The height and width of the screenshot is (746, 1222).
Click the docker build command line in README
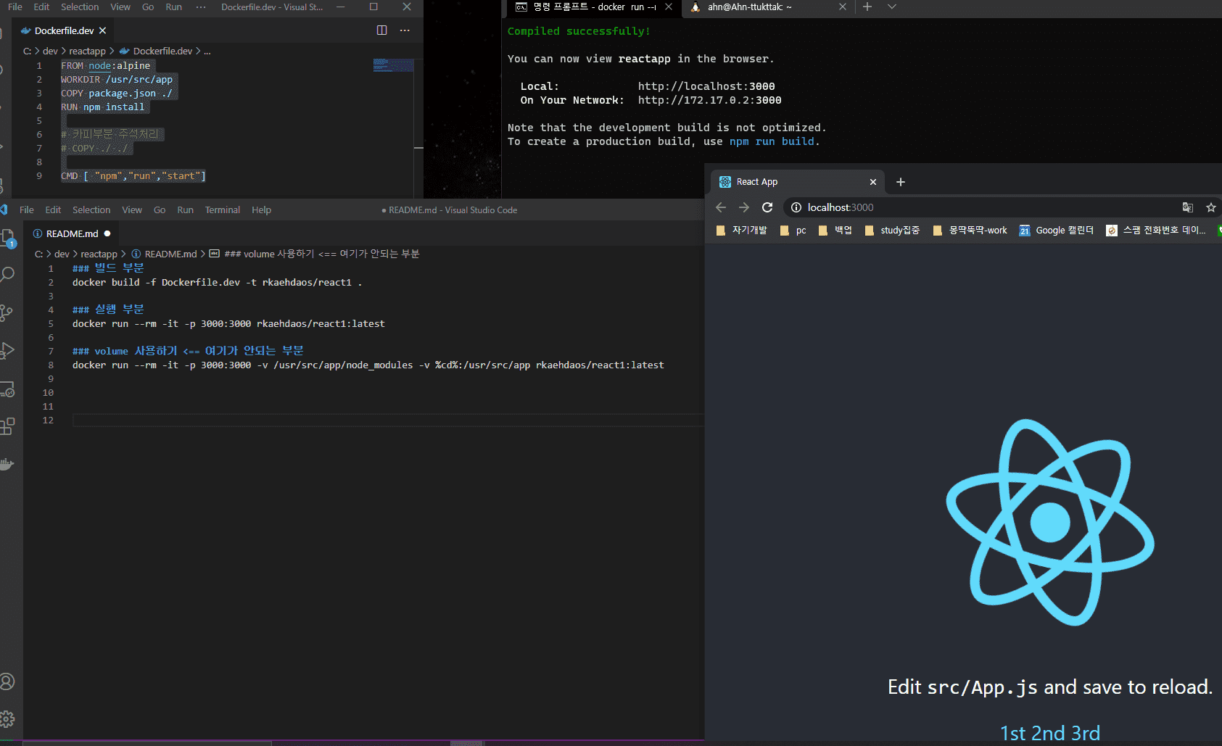tap(217, 282)
